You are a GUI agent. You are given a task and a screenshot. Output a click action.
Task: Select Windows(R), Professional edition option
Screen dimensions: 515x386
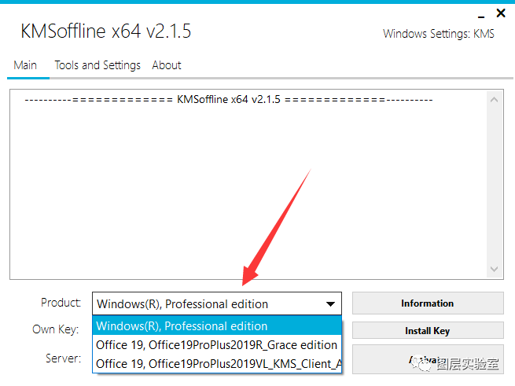217,326
